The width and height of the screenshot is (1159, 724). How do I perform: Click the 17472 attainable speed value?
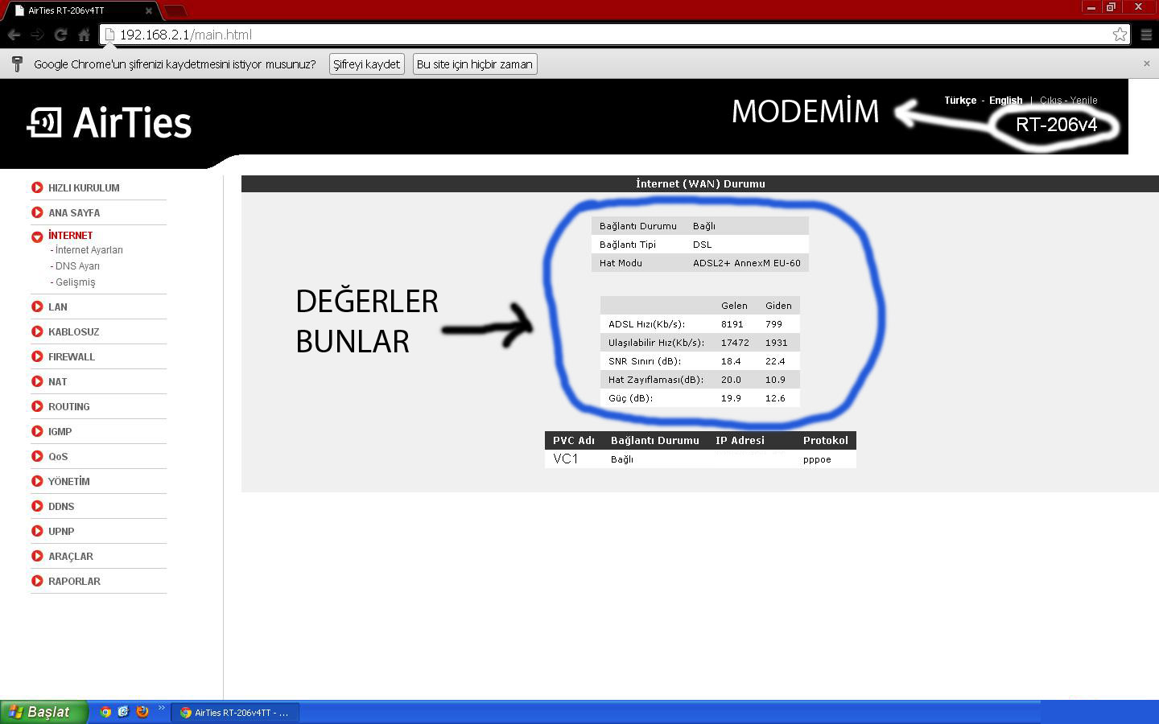click(x=735, y=343)
